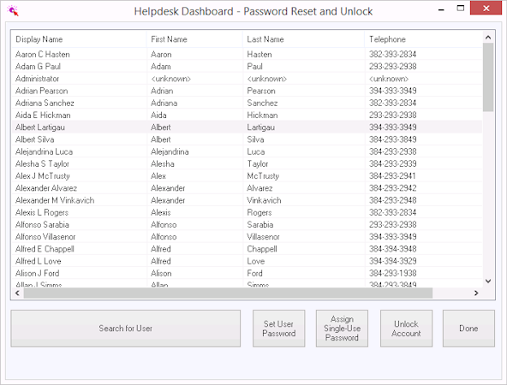
Task: Select the Albert Lartigau user row
Action: [x=247, y=127]
